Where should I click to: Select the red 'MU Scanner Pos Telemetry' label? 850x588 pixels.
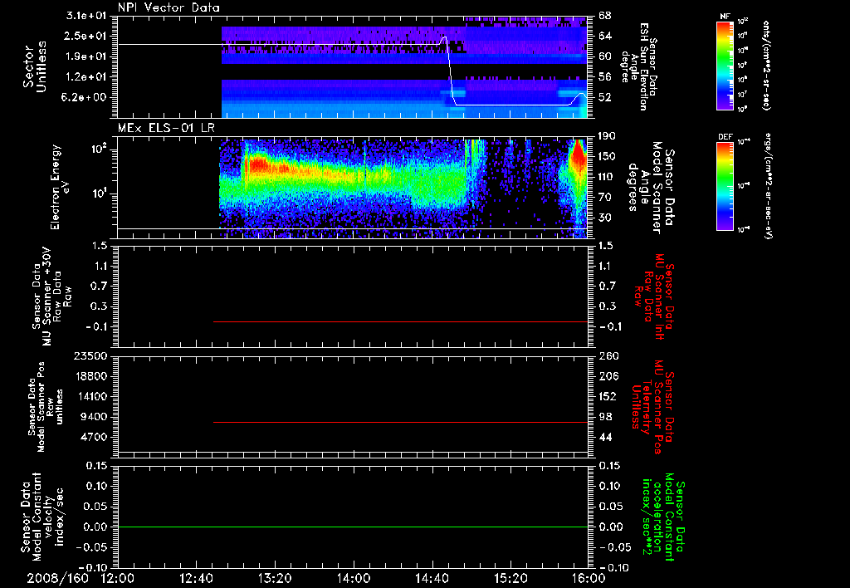(653, 407)
